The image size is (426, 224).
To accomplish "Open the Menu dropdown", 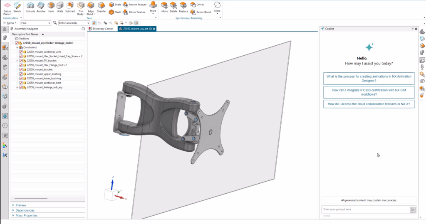I will pyautogui.click(x=10, y=23).
